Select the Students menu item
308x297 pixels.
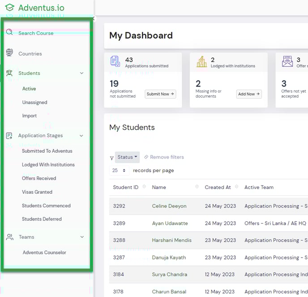29,73
